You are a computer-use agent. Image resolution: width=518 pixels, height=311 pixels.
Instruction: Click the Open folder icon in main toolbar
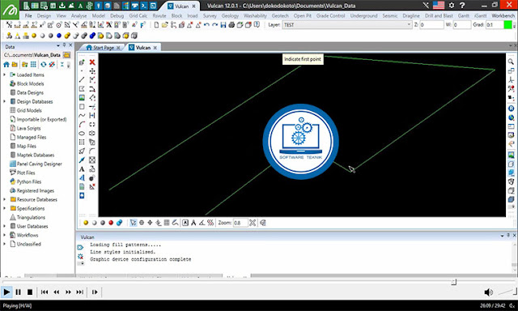coord(164,25)
